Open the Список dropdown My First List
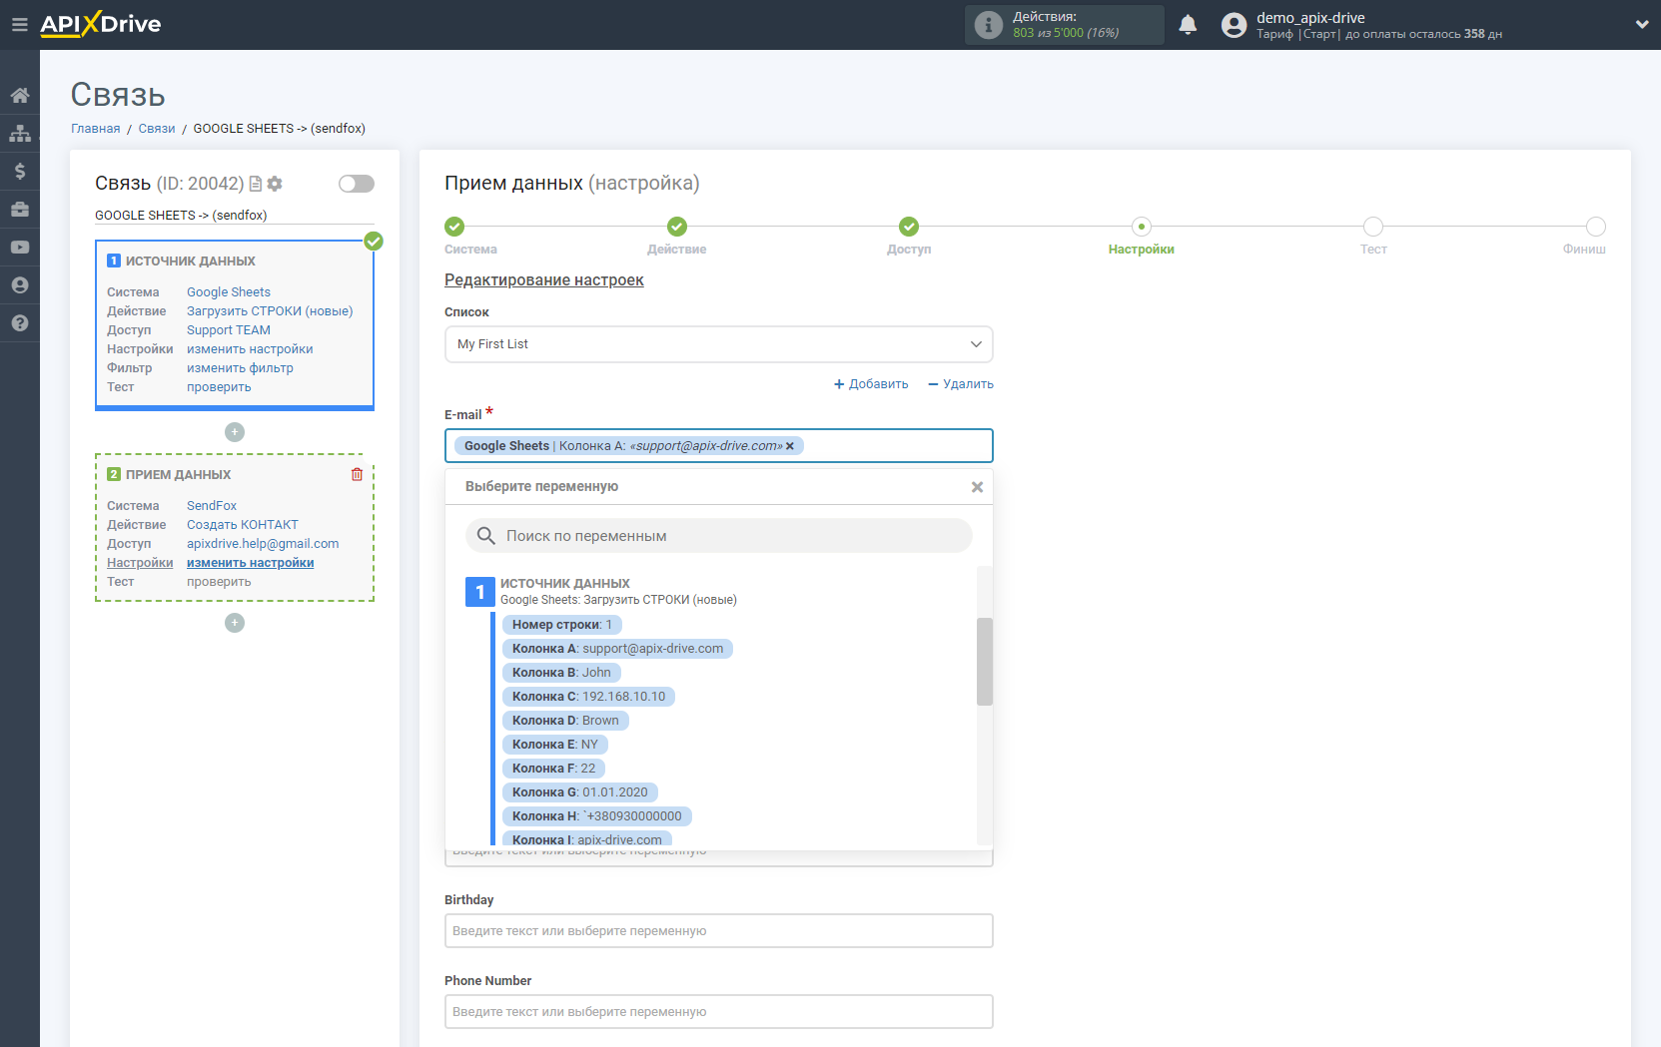Viewport: 1661px width, 1047px height. coord(719,344)
